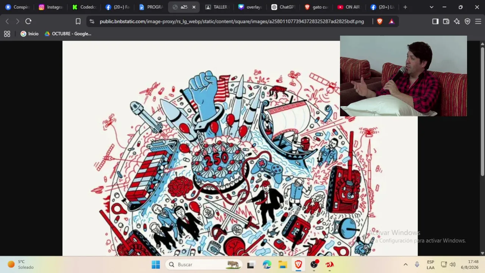485x273 pixels.
Task: Select the Brave browser taskbar icon
Action: point(298,264)
